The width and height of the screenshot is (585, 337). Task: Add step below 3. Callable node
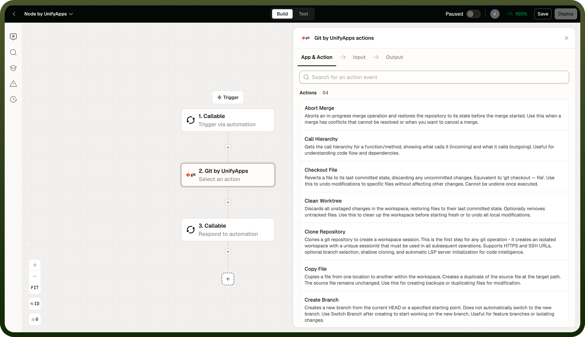click(228, 252)
